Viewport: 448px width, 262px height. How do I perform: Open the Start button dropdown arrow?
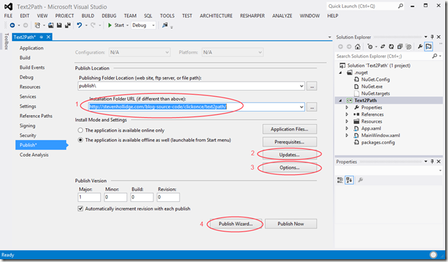pos(127,25)
